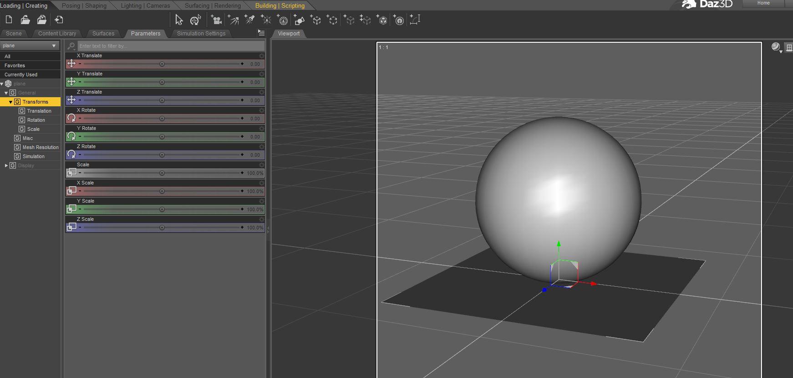Select the Translation group in tree
The height and width of the screenshot is (378, 793).
point(39,111)
